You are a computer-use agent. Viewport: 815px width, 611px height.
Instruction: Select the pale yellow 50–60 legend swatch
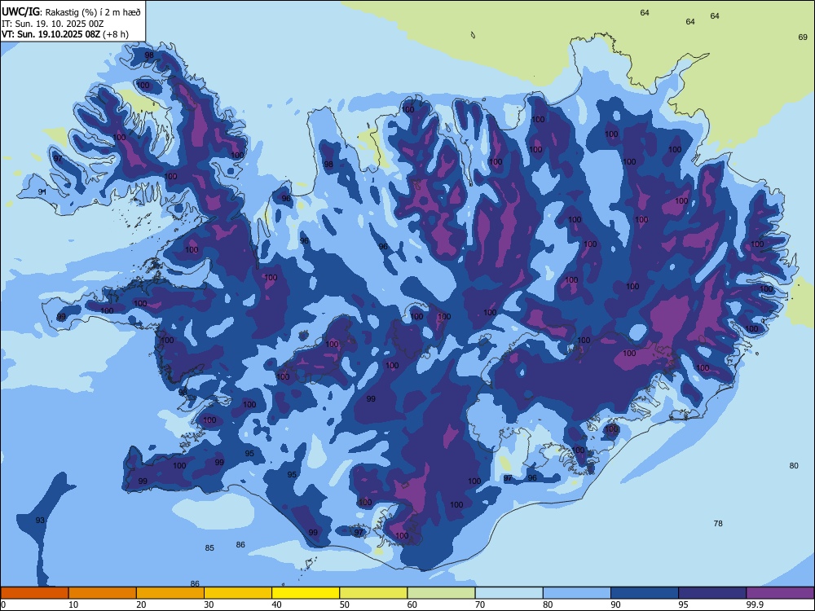pos(374,593)
